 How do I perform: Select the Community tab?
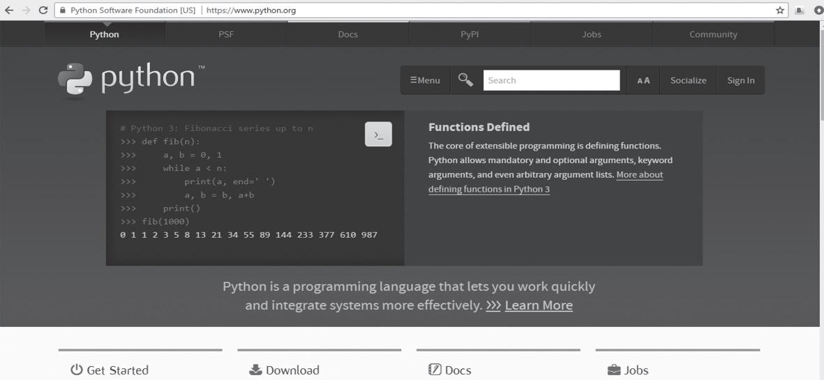click(713, 35)
